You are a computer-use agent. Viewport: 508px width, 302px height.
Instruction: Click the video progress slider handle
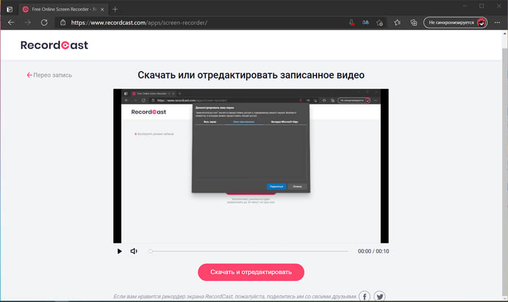[x=150, y=251]
